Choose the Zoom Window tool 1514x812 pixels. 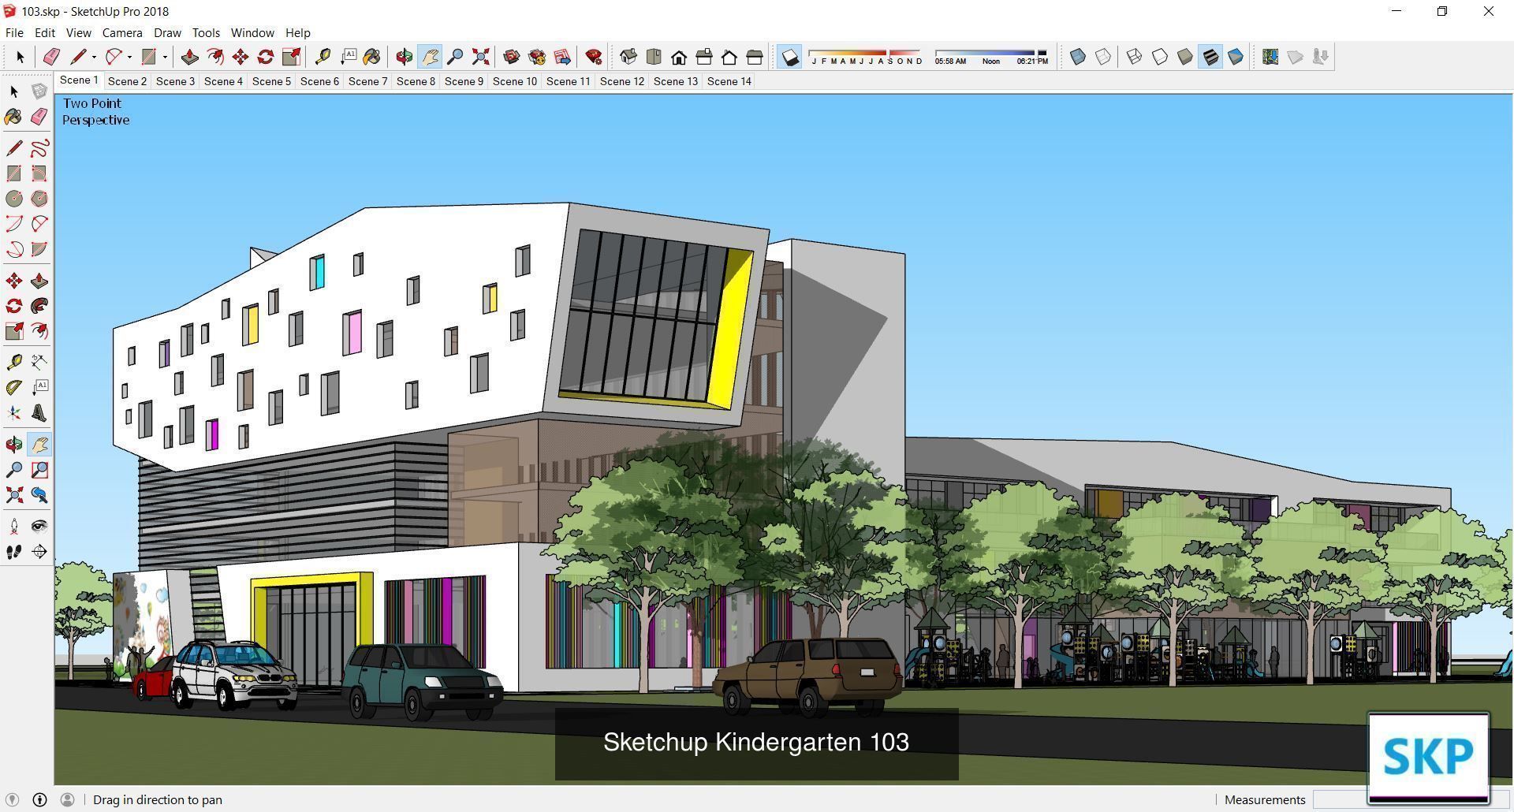[x=39, y=470]
